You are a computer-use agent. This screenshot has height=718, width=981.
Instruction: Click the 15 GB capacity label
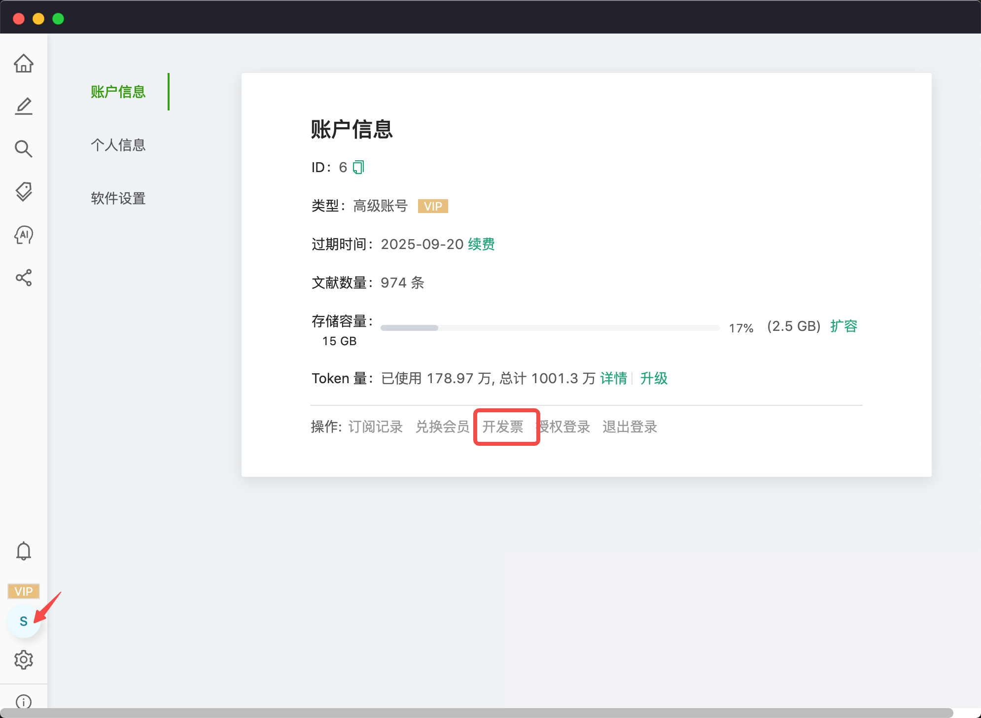click(x=339, y=341)
